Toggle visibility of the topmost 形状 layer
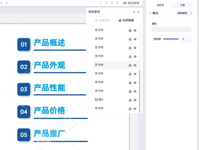 click(x=135, y=30)
